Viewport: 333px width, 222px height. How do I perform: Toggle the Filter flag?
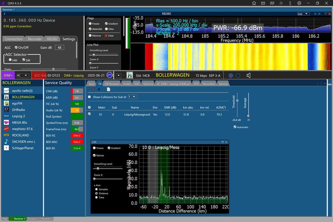click(106, 29)
